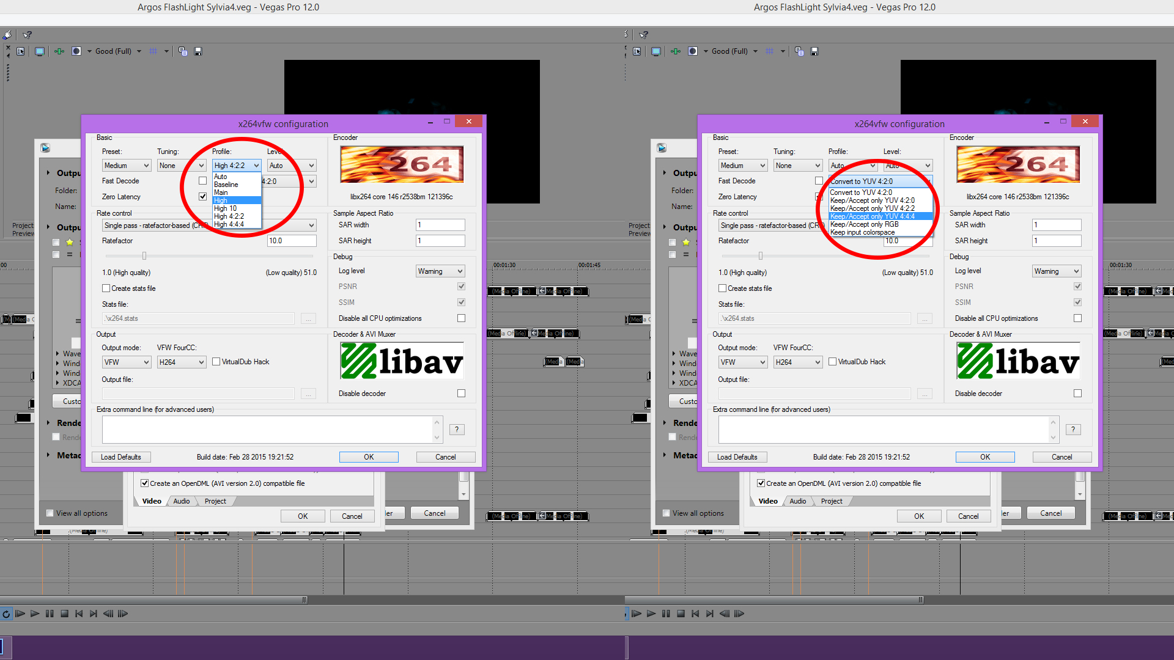The image size is (1174, 660).
Task: Toggle Create an OpenDML compatible file in left window
Action: coord(144,483)
